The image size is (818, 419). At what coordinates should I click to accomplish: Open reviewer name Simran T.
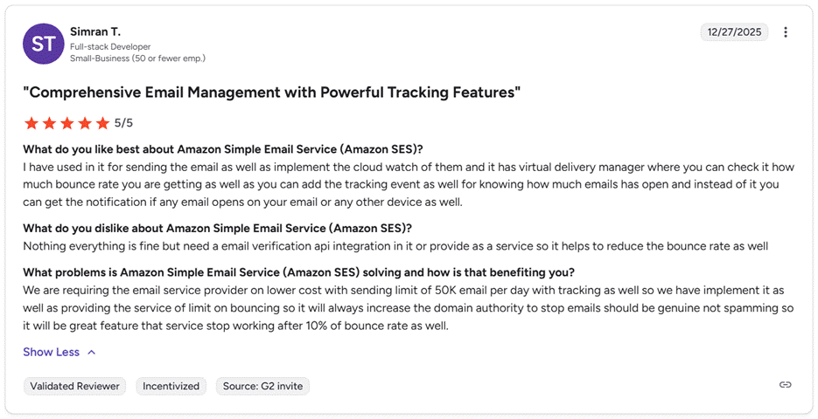coord(95,31)
